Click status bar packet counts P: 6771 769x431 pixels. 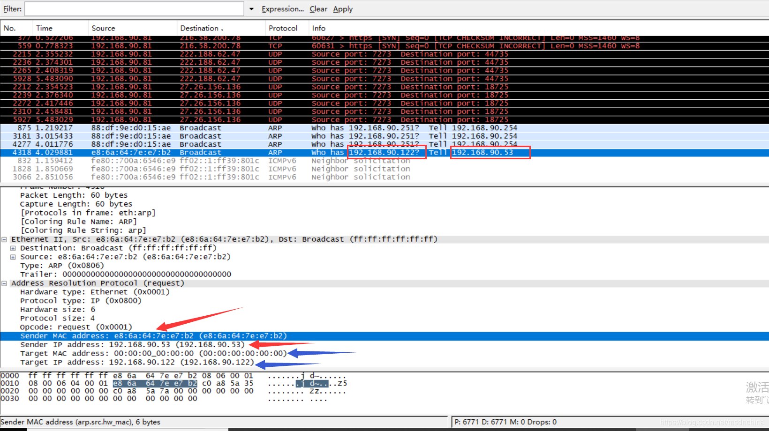pyautogui.click(x=505, y=422)
